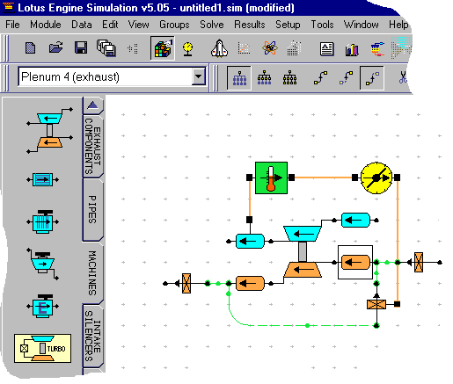453x384 pixels.
Task: Open the Data menu
Action: click(x=82, y=25)
